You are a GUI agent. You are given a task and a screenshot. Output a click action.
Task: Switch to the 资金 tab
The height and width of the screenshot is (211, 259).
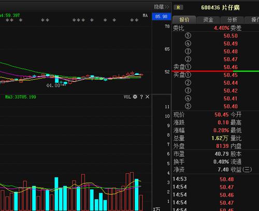(x=208, y=20)
